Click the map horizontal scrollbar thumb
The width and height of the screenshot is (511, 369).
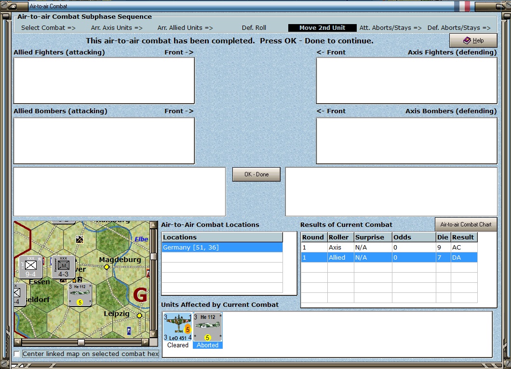(81, 342)
